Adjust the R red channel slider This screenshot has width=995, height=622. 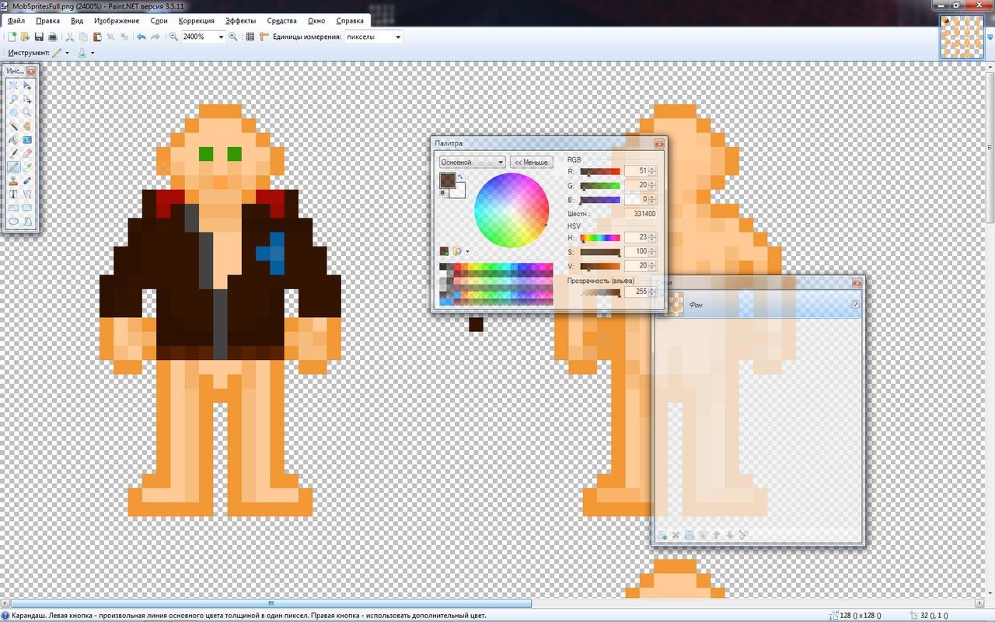coord(600,171)
